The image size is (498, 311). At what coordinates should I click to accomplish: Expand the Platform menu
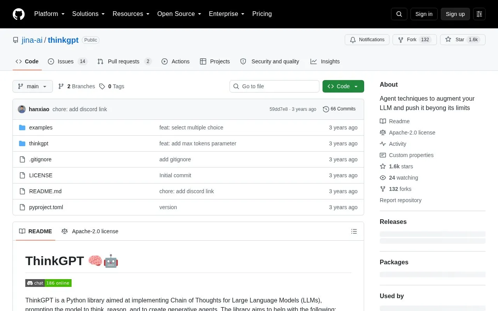(49, 14)
